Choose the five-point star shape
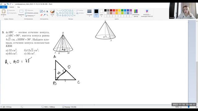The image size is (198, 111). [62, 15]
